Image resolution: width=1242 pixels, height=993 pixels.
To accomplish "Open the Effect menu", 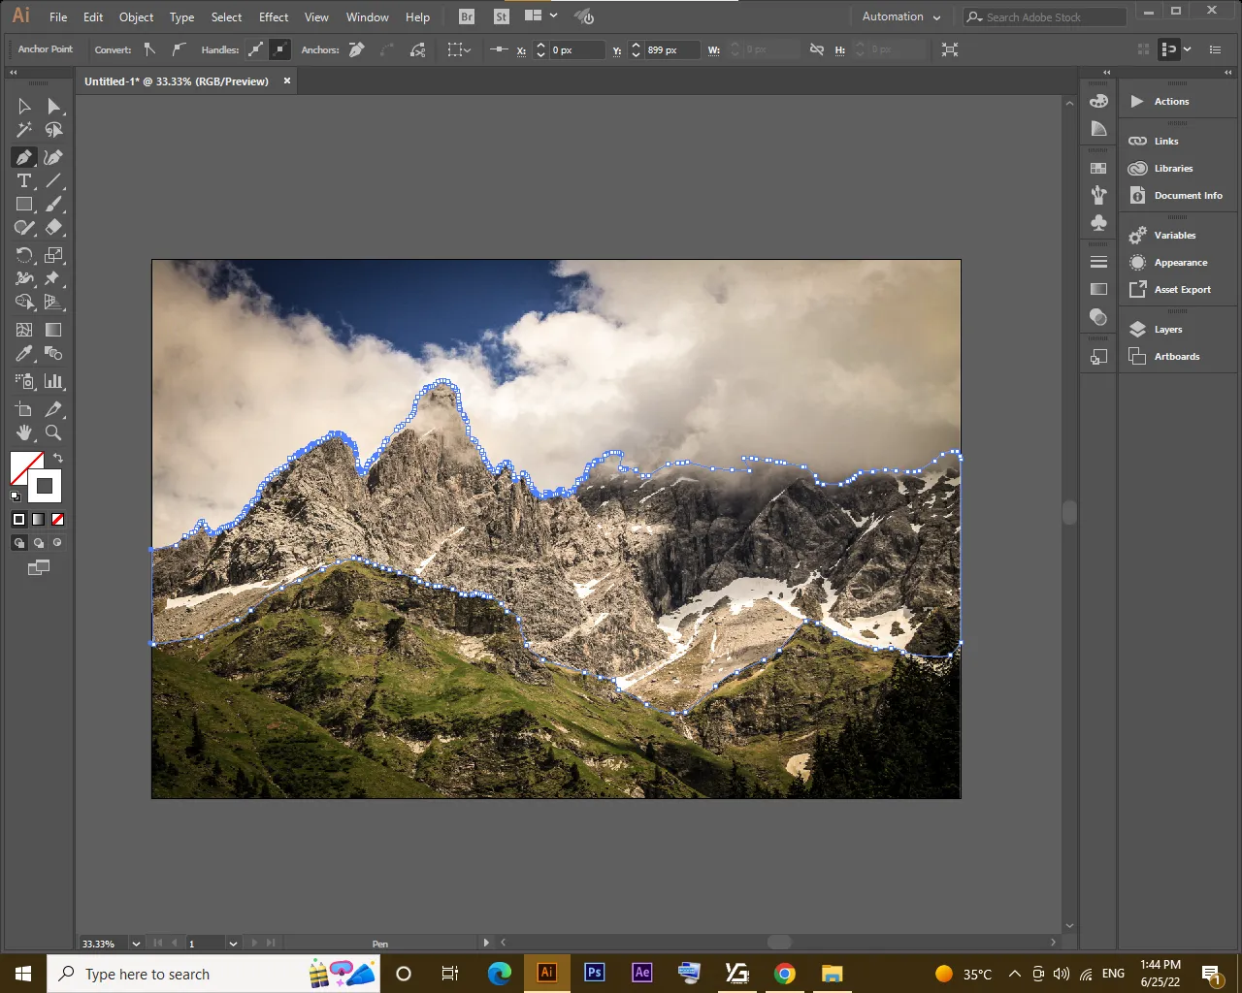I will click(274, 17).
